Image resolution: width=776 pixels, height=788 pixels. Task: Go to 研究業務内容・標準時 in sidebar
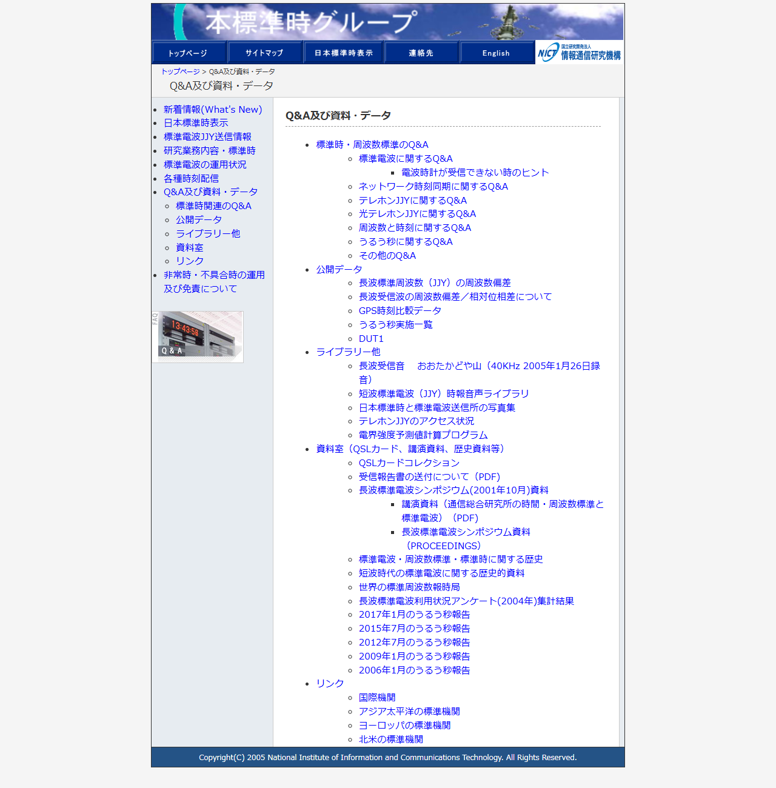(x=210, y=151)
